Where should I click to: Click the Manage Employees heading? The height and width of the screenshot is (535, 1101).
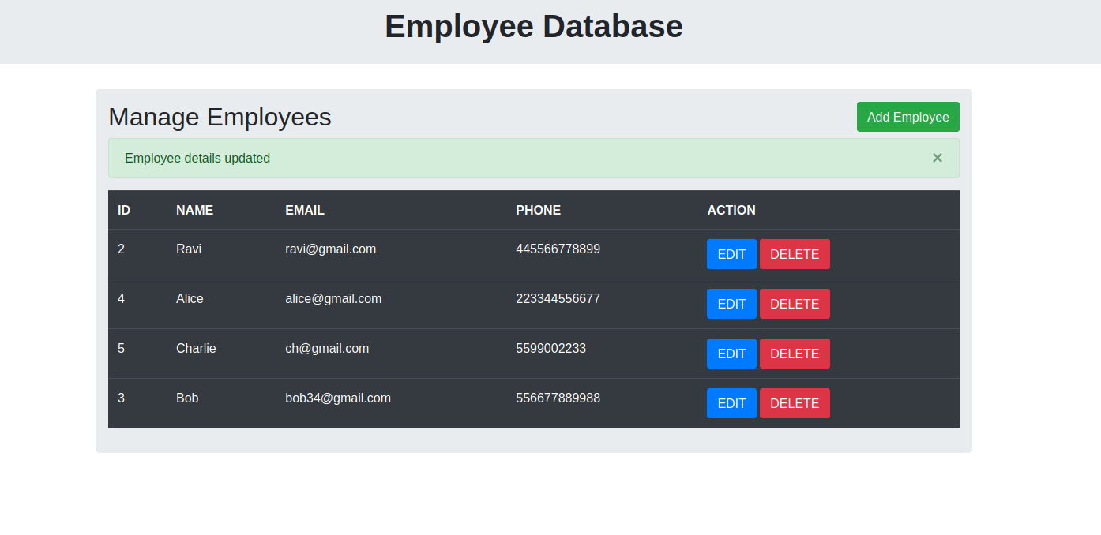tap(220, 117)
